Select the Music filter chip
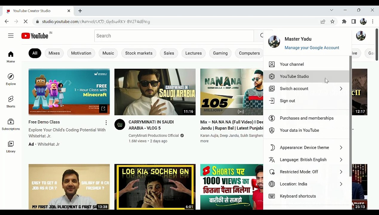This screenshot has height=215, width=379. click(108, 53)
